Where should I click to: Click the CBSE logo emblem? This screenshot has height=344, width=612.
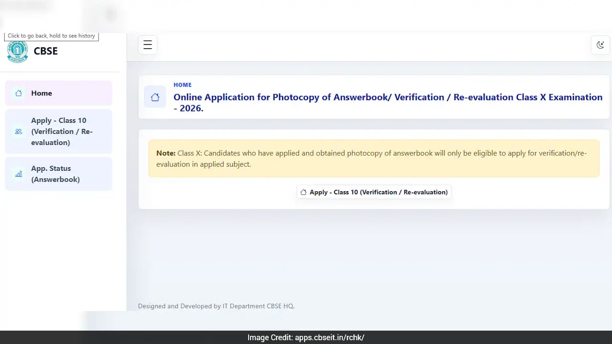(x=17, y=52)
